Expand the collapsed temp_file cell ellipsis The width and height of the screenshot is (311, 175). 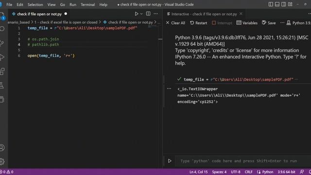[x=296, y=79]
